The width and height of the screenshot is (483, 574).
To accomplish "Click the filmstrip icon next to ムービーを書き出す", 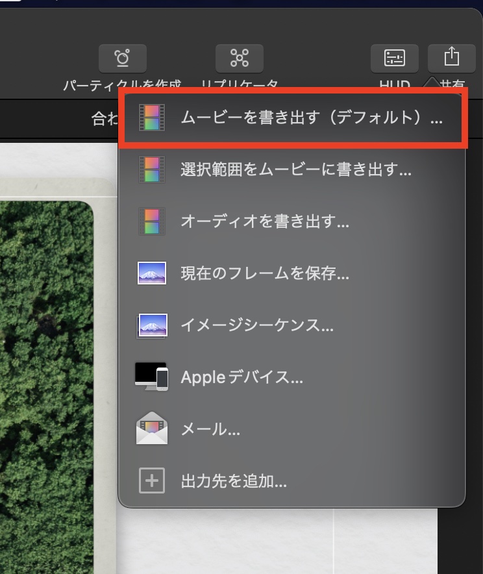I will (152, 118).
